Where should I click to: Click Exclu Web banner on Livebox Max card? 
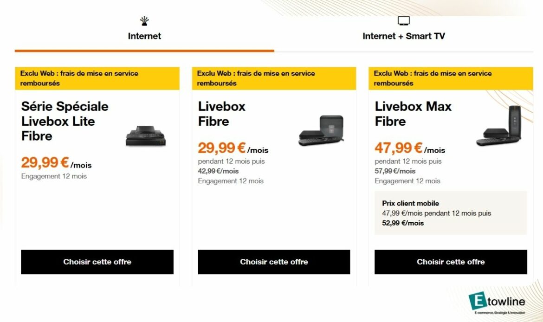click(451, 78)
